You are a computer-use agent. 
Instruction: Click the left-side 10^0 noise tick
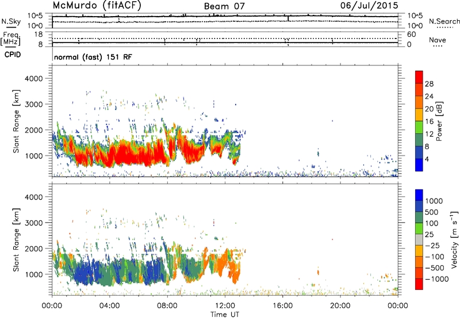(x=35, y=26)
